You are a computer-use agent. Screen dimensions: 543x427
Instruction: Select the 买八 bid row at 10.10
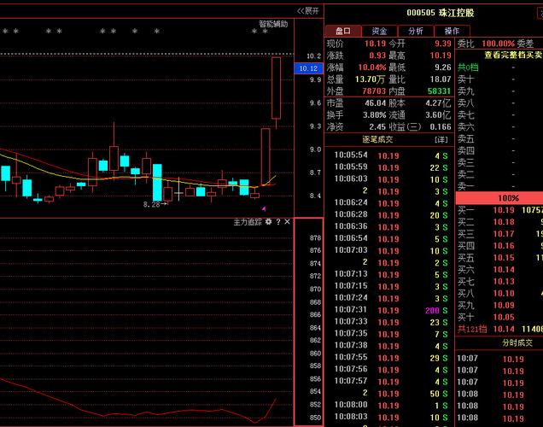click(x=499, y=294)
